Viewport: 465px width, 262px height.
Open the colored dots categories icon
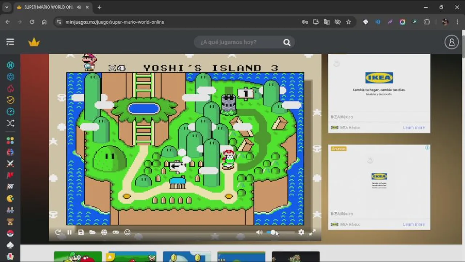[10, 140]
